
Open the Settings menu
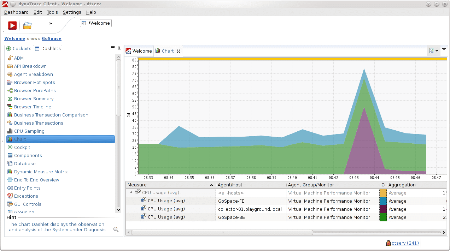72,12
